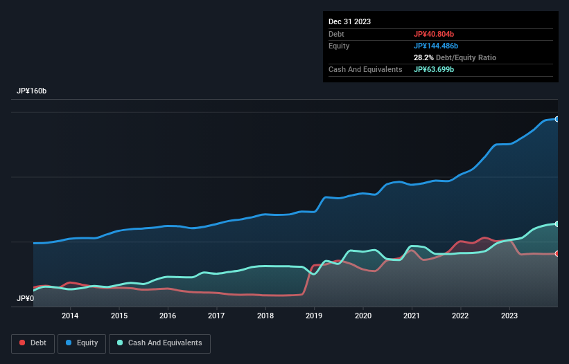Click the 2018 x-axis label
The image size is (569, 364).
pyautogui.click(x=265, y=316)
